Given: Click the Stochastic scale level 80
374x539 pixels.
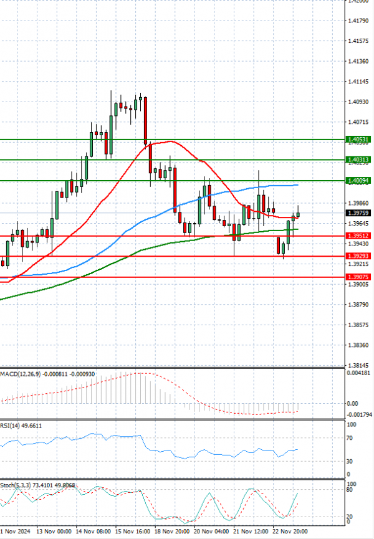Looking at the screenshot, I should pos(349,490).
